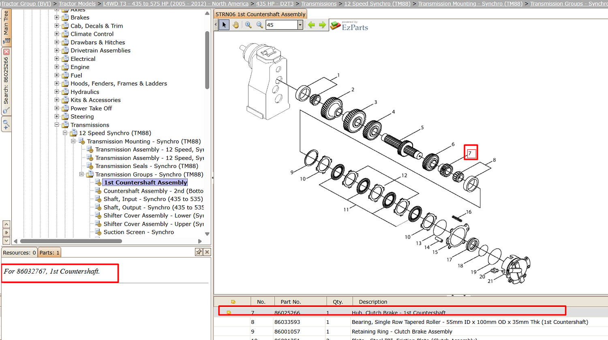
Task: Open the 12 Speed Synchro (TM88) breadcrumb link
Action: click(x=377, y=4)
